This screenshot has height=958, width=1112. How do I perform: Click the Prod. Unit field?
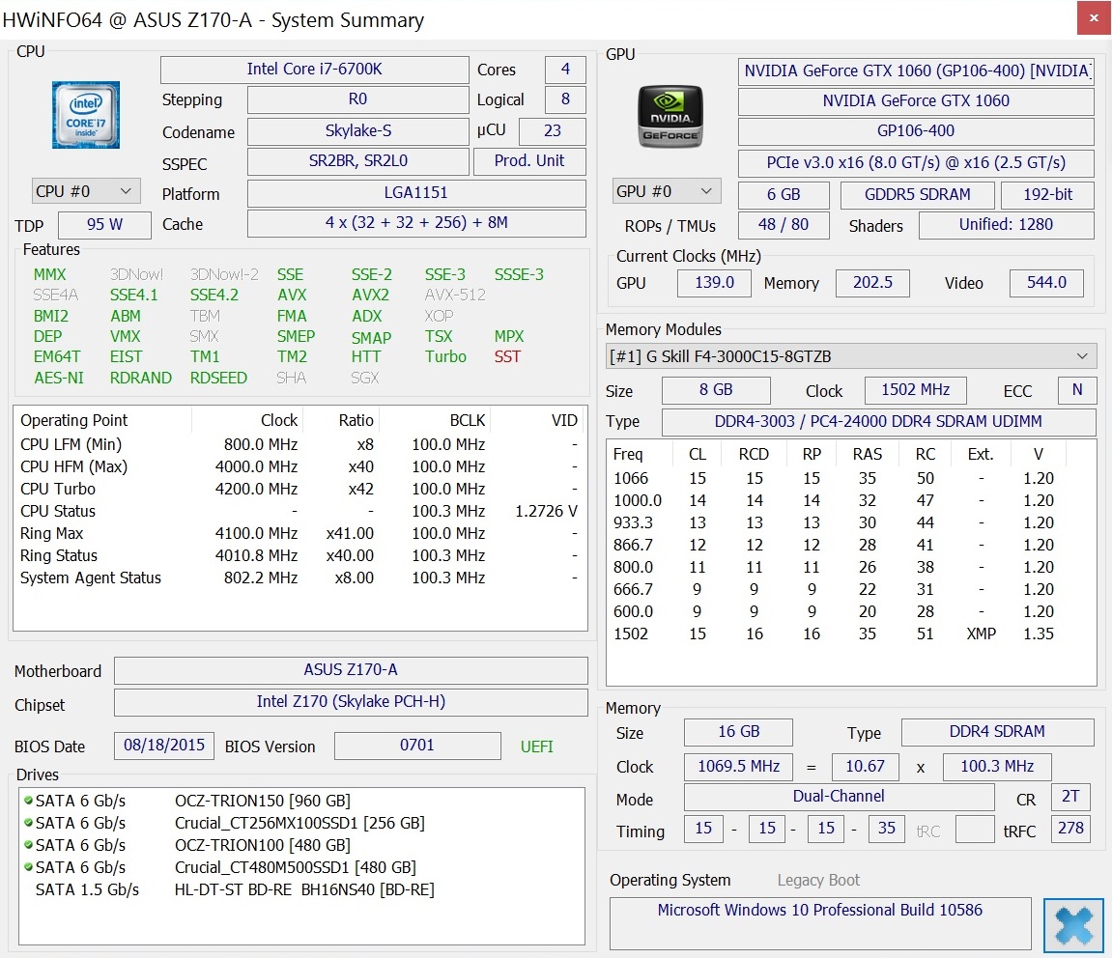tap(529, 161)
